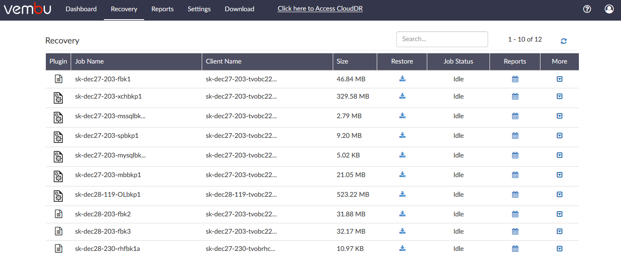This screenshot has height=264, width=621.
Task: Click here to Access CloudDR link
Action: click(320, 9)
